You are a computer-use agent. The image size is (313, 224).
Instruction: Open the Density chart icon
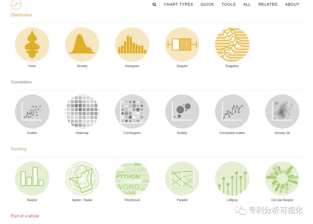[x=82, y=45]
